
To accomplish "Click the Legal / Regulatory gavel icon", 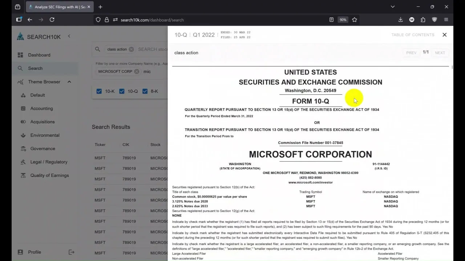I will 23,162.
